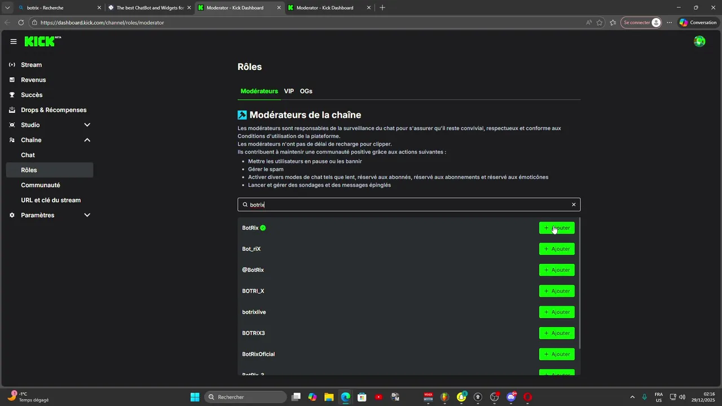Add botrixlive as moderator
Screen dimensions: 722x406
pyautogui.click(x=557, y=312)
